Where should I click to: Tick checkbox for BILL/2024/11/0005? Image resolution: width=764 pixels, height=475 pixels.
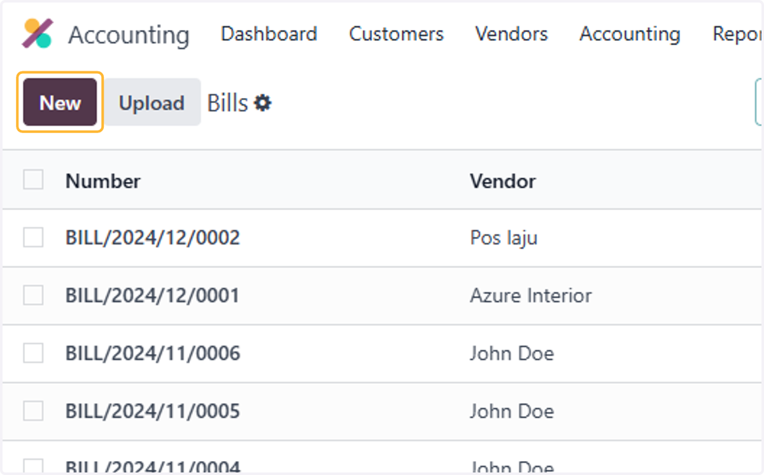pyautogui.click(x=33, y=411)
